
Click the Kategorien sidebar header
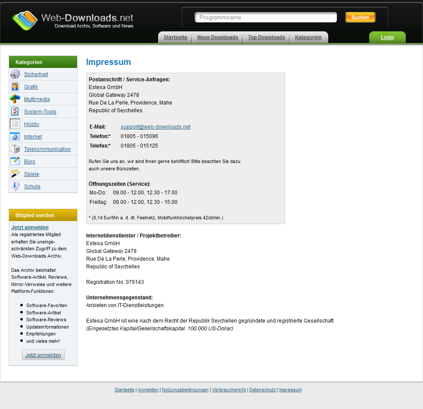coord(43,62)
